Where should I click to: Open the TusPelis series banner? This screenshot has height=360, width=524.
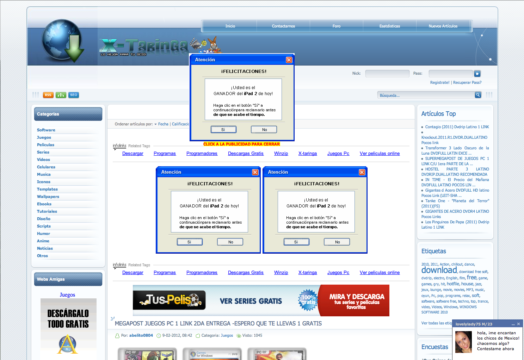[x=261, y=300]
